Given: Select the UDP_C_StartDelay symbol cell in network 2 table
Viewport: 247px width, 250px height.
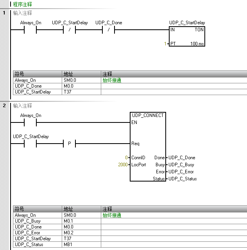Looking at the screenshot, I should (38, 239).
